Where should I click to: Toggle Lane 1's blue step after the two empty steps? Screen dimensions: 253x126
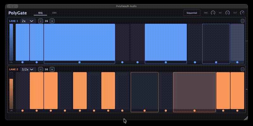click(x=166, y=42)
